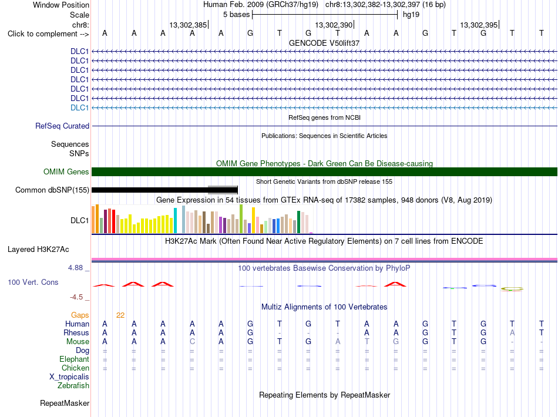This screenshot has width=558, height=417.
Task: Click the Gaps label in Multiz track
Action: point(80,315)
